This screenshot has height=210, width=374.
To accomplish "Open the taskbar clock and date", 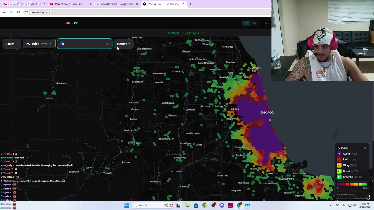I will 366,205.
